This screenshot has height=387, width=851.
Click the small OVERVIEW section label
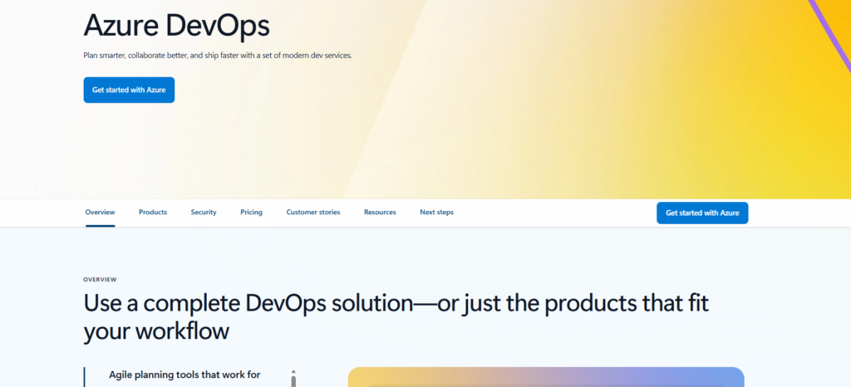click(100, 280)
